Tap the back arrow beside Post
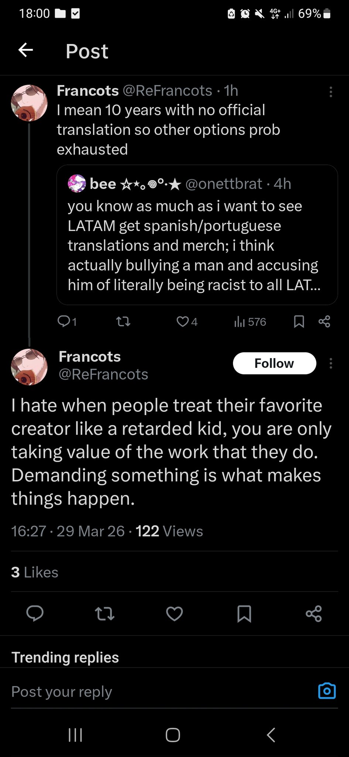349x757 pixels. 26,50
